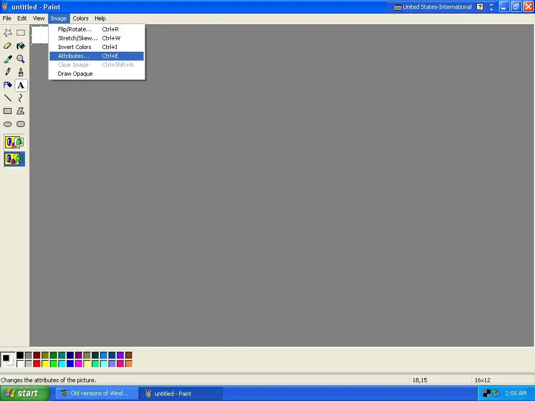The width and height of the screenshot is (535, 401).
Task: Pick the Polygon shape tool
Action: 21,111
